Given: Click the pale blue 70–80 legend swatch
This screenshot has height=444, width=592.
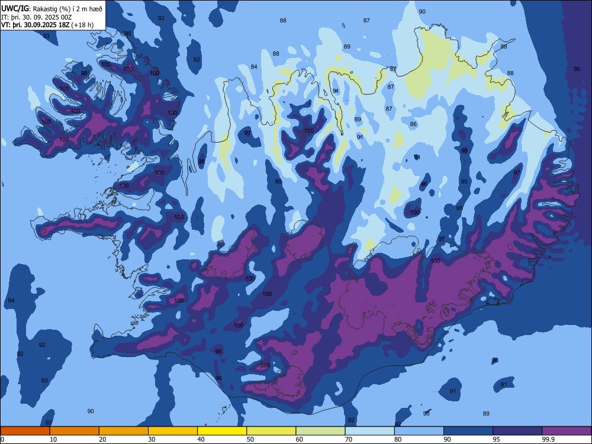Looking at the screenshot, I should click(369, 431).
